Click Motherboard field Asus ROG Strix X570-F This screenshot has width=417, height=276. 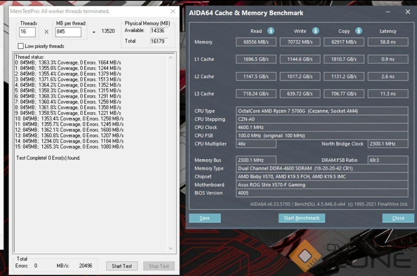322,185
